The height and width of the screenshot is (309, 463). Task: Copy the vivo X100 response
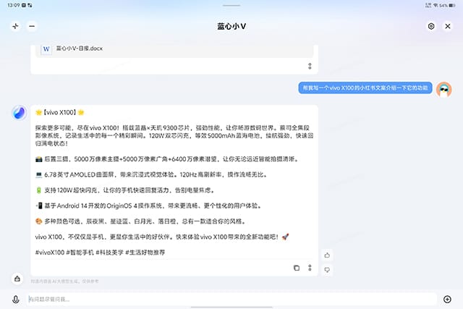(x=297, y=268)
